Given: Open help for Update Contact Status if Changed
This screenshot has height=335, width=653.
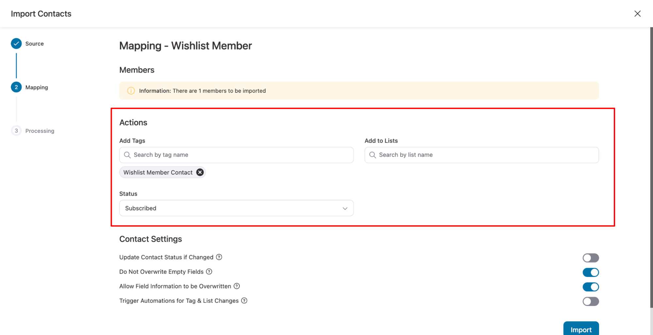Looking at the screenshot, I should point(219,257).
